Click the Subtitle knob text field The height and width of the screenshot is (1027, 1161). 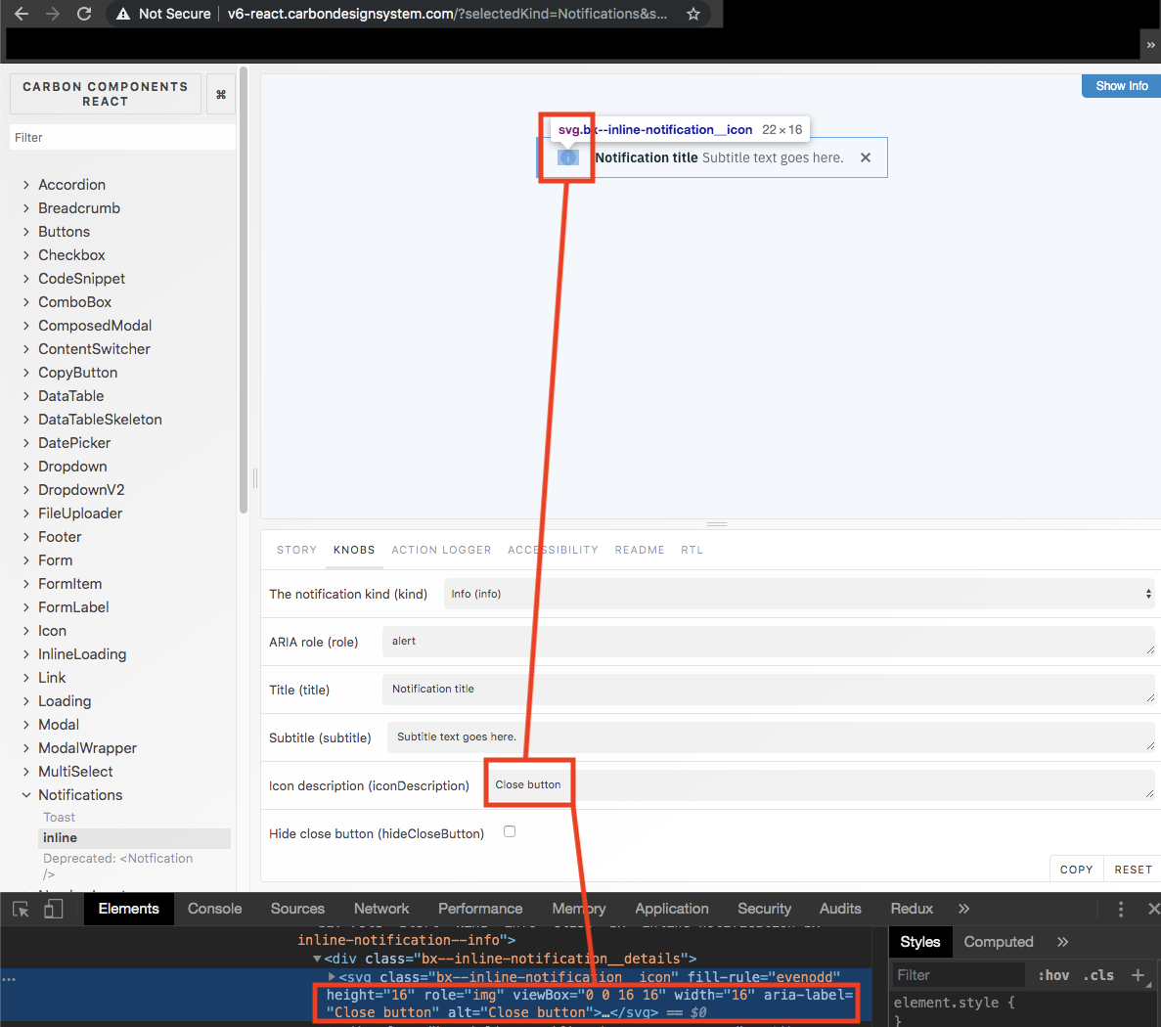tap(771, 737)
